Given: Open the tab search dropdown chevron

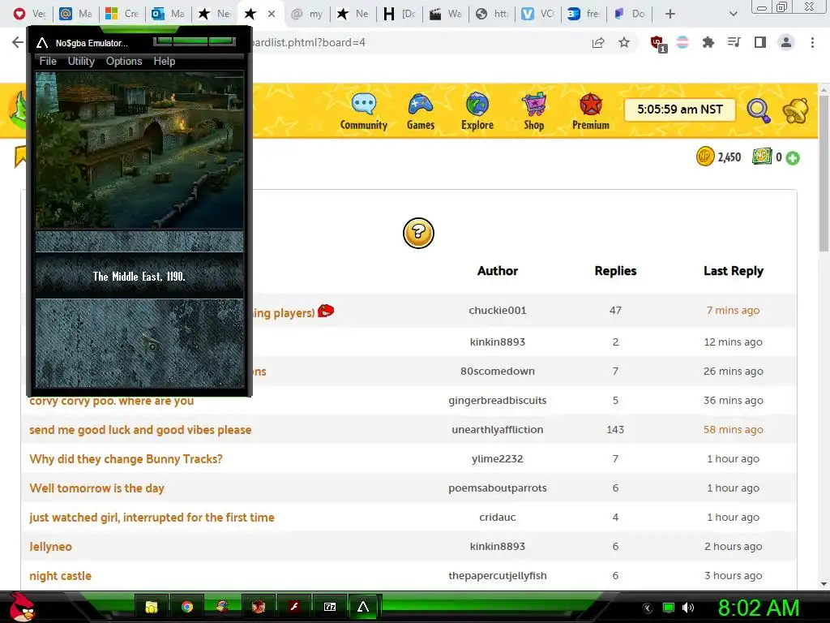Looking at the screenshot, I should point(733,14).
